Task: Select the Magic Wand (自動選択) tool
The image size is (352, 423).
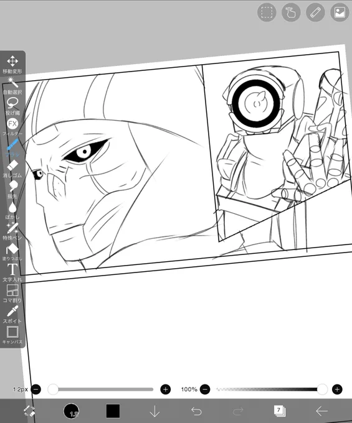Action: pos(12,85)
